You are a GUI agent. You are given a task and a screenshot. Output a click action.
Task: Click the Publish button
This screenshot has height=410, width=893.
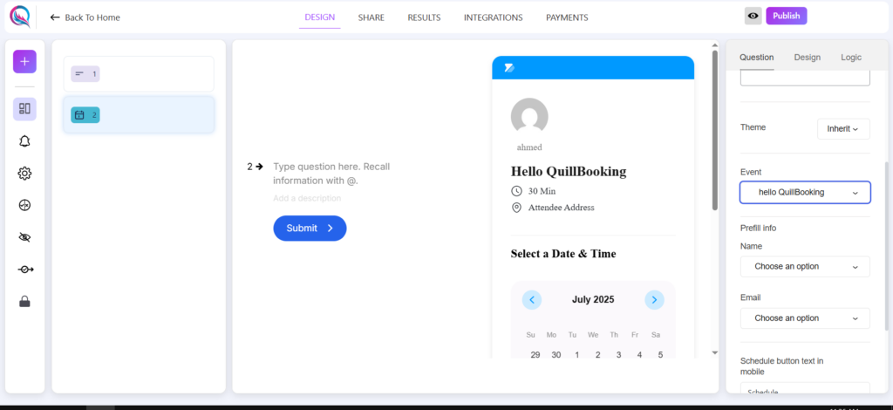(786, 16)
